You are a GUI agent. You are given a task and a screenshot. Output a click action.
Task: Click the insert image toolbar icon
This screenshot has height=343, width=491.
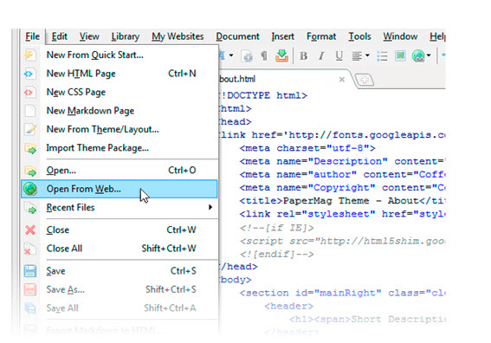tap(400, 55)
